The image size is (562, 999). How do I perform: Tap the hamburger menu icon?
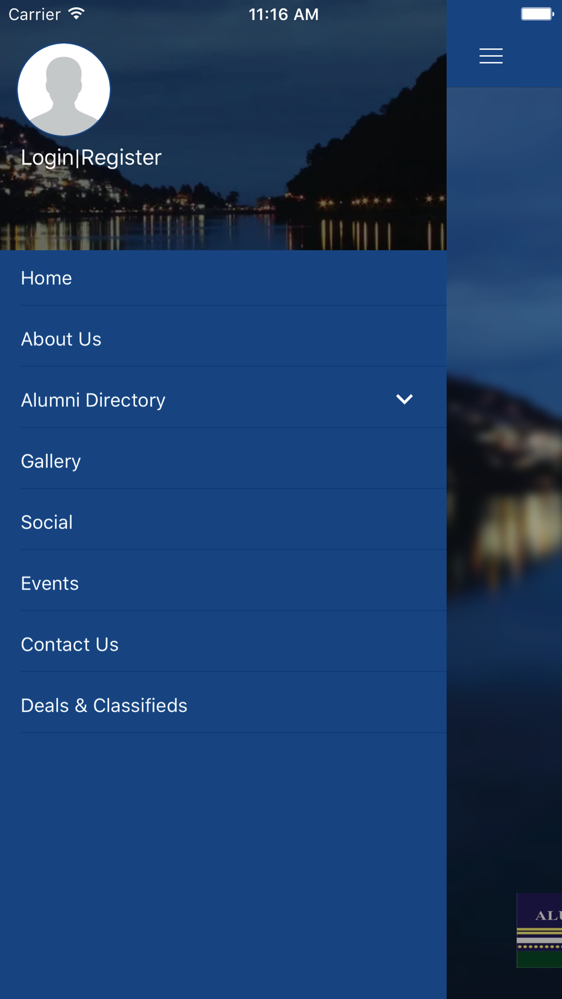[491, 56]
